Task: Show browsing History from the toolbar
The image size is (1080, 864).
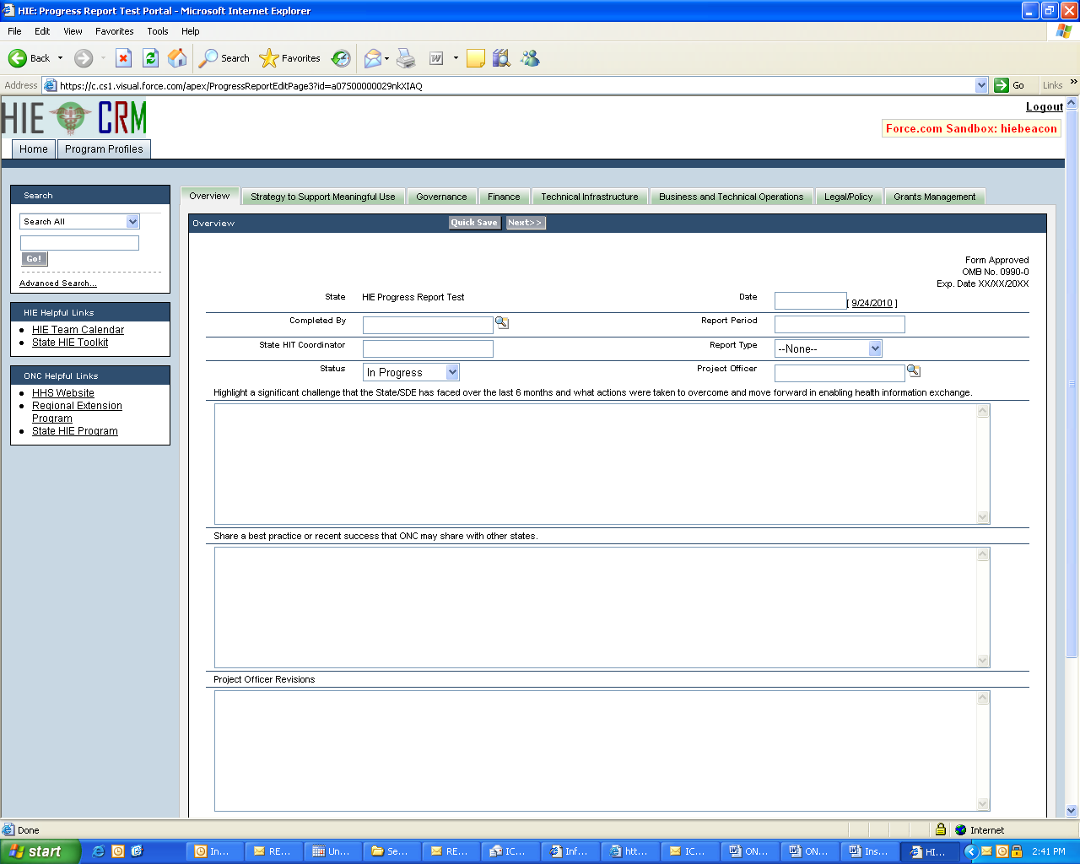Action: click(341, 58)
